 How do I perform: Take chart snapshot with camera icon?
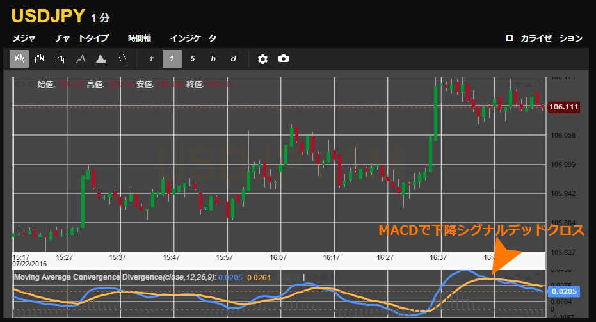pos(284,58)
